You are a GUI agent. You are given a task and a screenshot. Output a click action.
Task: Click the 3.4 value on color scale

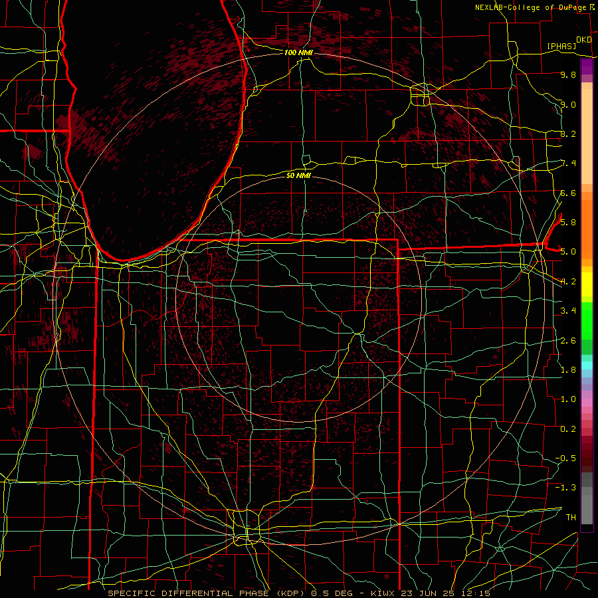568,311
